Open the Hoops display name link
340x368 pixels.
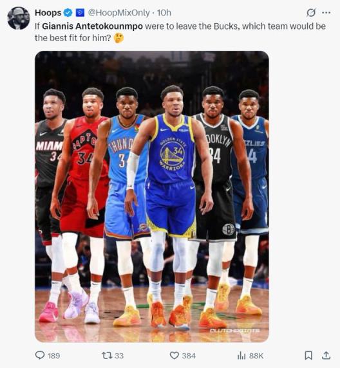coord(48,13)
